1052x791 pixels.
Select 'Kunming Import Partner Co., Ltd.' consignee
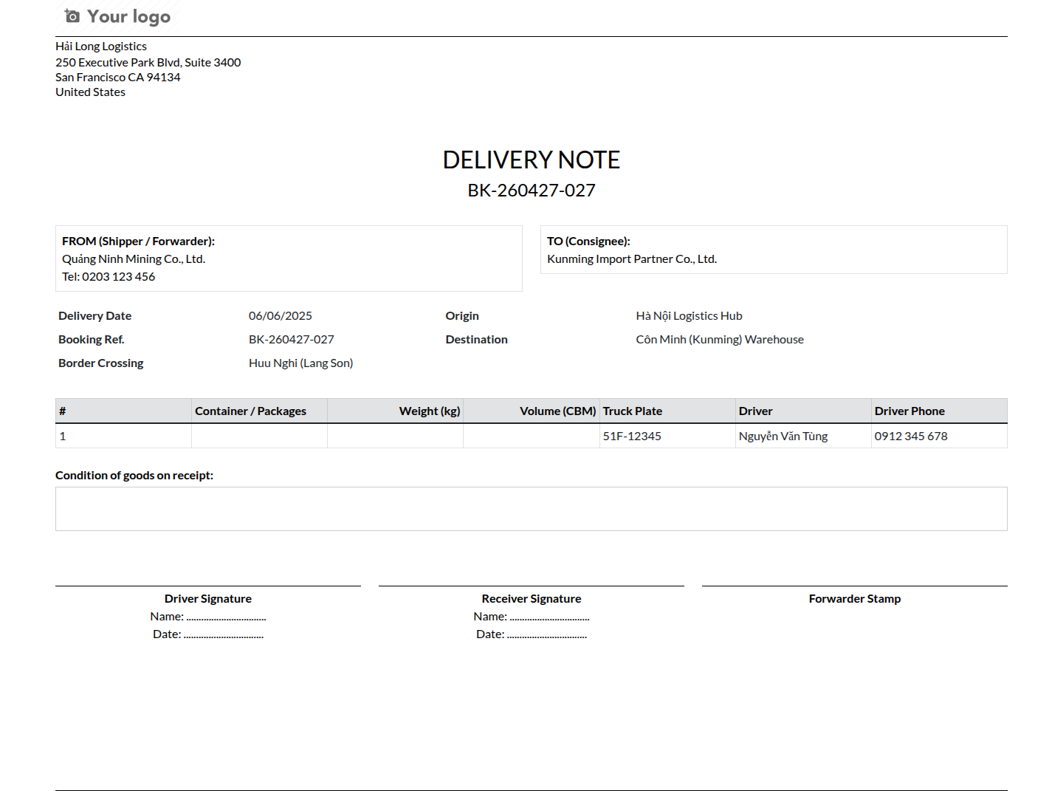point(632,258)
